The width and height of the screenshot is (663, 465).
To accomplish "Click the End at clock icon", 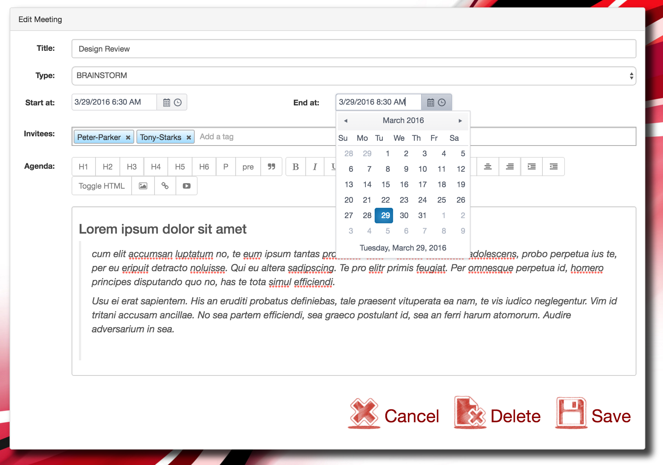I will click(x=442, y=102).
